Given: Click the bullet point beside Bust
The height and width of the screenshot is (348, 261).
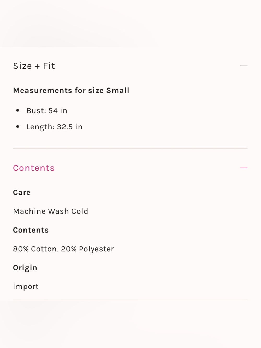Looking at the screenshot, I should click(x=17, y=110).
